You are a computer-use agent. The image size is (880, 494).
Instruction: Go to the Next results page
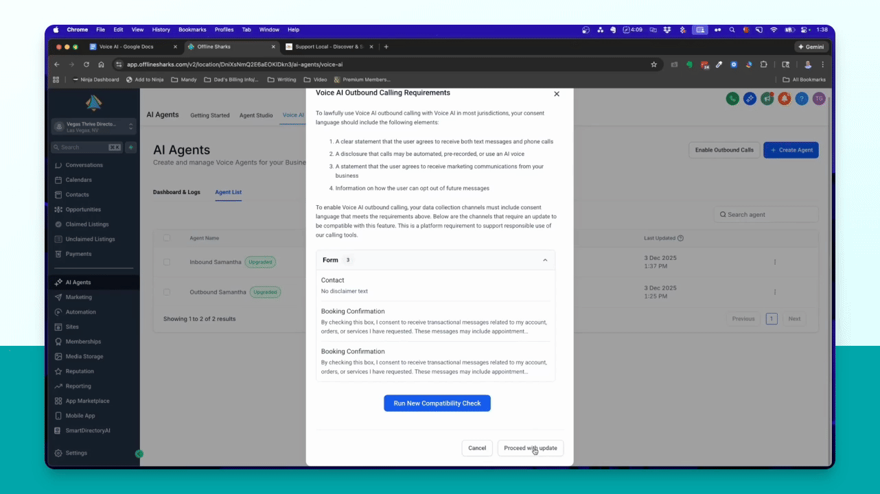coord(794,319)
